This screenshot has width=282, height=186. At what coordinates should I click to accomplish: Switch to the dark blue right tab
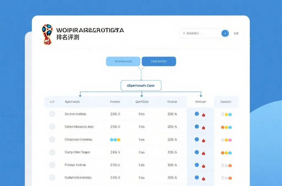point(159,61)
